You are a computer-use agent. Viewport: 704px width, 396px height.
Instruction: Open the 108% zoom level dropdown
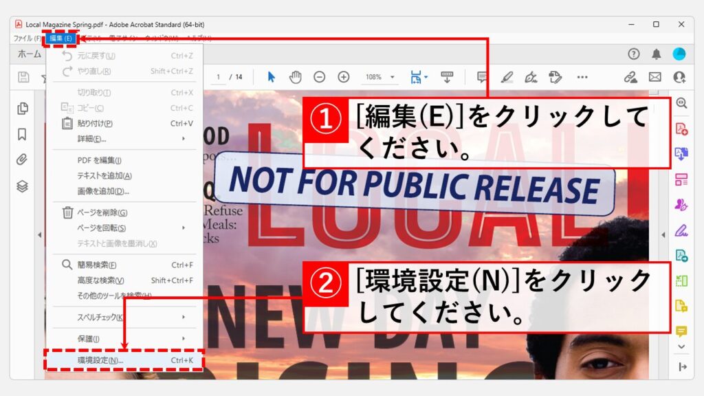tap(380, 77)
